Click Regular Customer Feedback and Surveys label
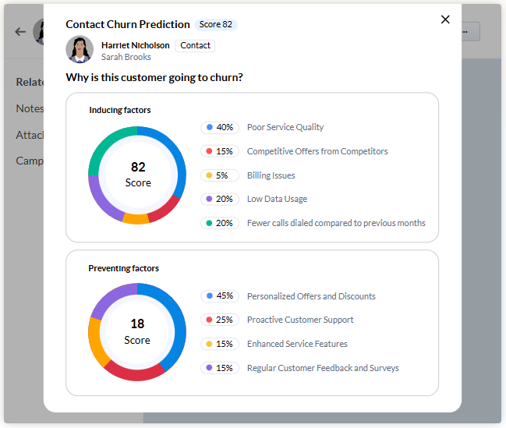This screenshot has height=428, width=506. [323, 368]
